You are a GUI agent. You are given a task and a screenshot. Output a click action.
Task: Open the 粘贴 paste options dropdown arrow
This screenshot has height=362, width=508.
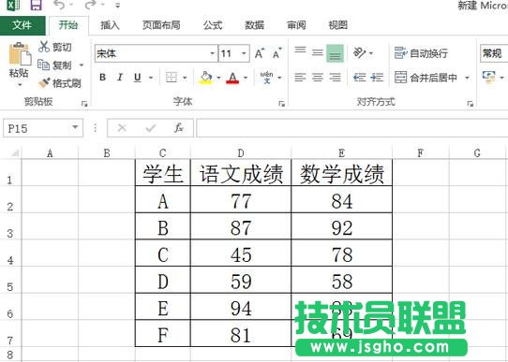[x=20, y=85]
